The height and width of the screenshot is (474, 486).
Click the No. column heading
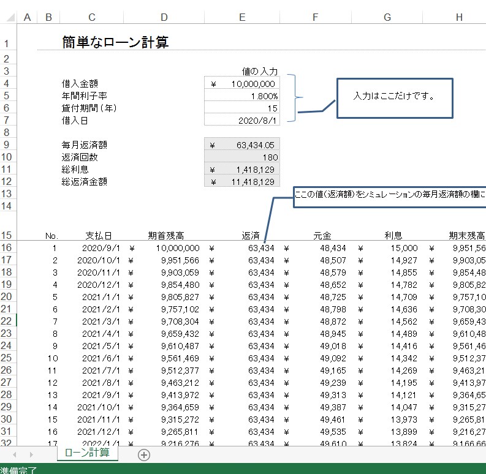51,236
